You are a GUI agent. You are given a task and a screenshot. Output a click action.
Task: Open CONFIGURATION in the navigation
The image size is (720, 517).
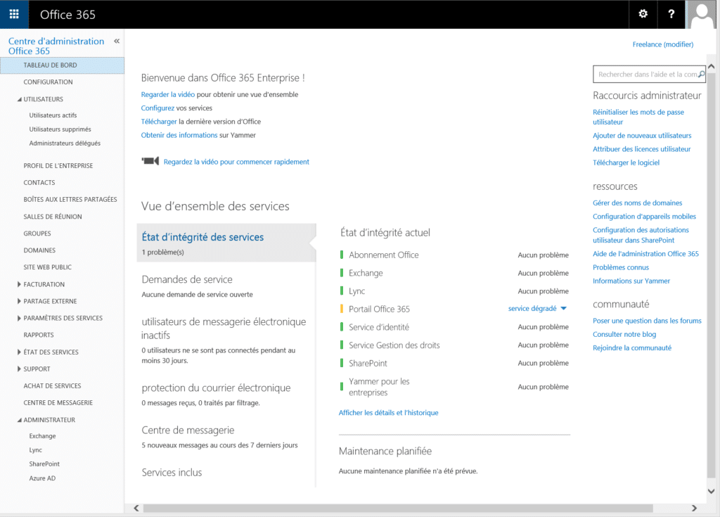(49, 82)
